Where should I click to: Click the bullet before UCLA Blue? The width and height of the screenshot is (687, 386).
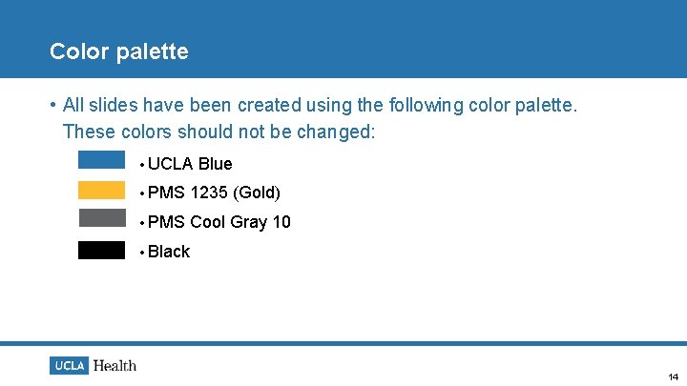pyautogui.click(x=142, y=166)
